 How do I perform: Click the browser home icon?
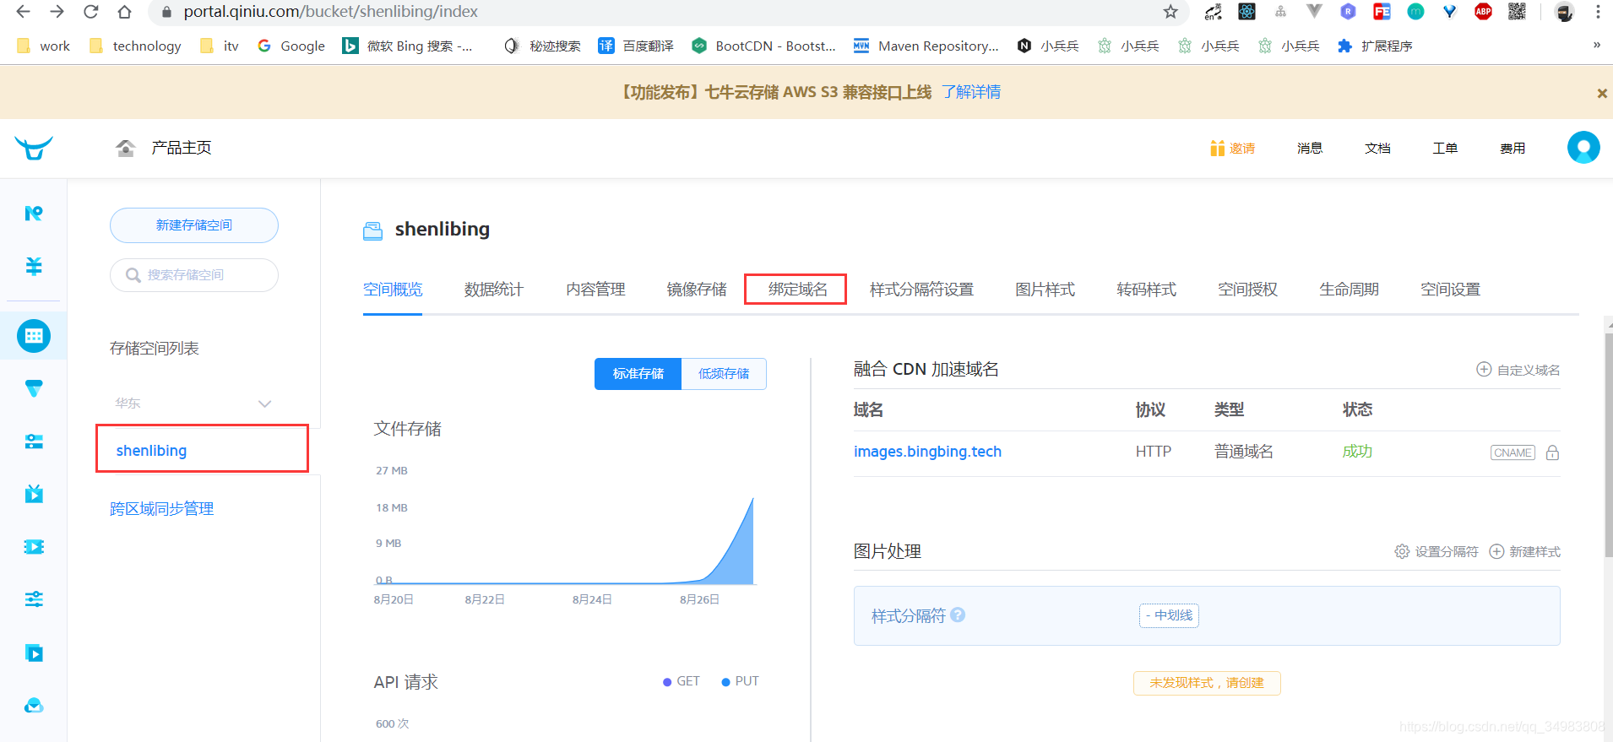tap(124, 12)
